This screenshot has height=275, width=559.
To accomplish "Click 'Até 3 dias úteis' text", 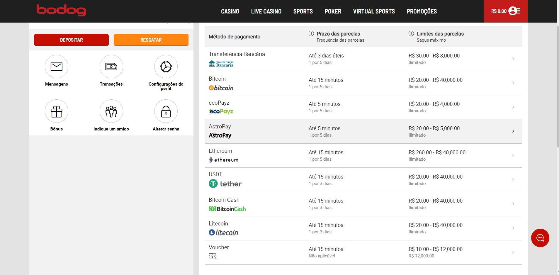I will tap(326, 56).
